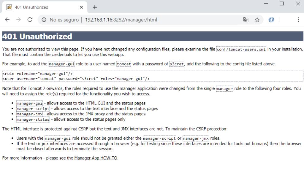Click the conf/tomcat-users.xml code text

click(241, 50)
